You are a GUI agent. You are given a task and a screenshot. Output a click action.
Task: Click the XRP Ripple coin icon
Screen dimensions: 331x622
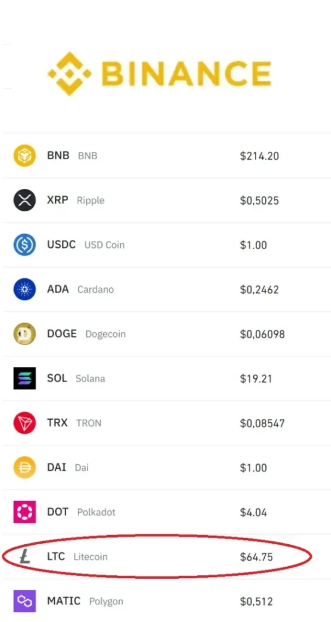click(x=24, y=200)
